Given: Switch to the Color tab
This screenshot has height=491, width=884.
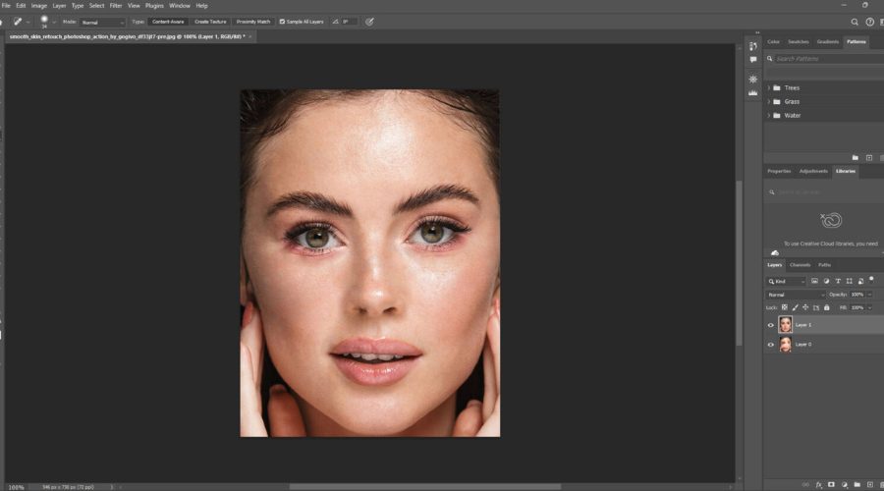Looking at the screenshot, I should [774, 41].
